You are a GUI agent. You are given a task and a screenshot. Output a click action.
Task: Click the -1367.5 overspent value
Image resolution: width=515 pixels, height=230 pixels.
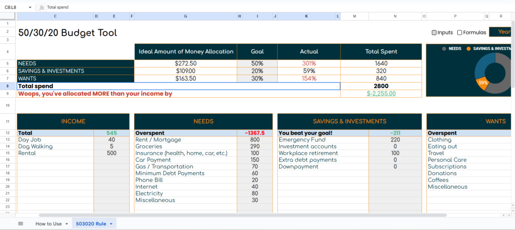coord(254,133)
